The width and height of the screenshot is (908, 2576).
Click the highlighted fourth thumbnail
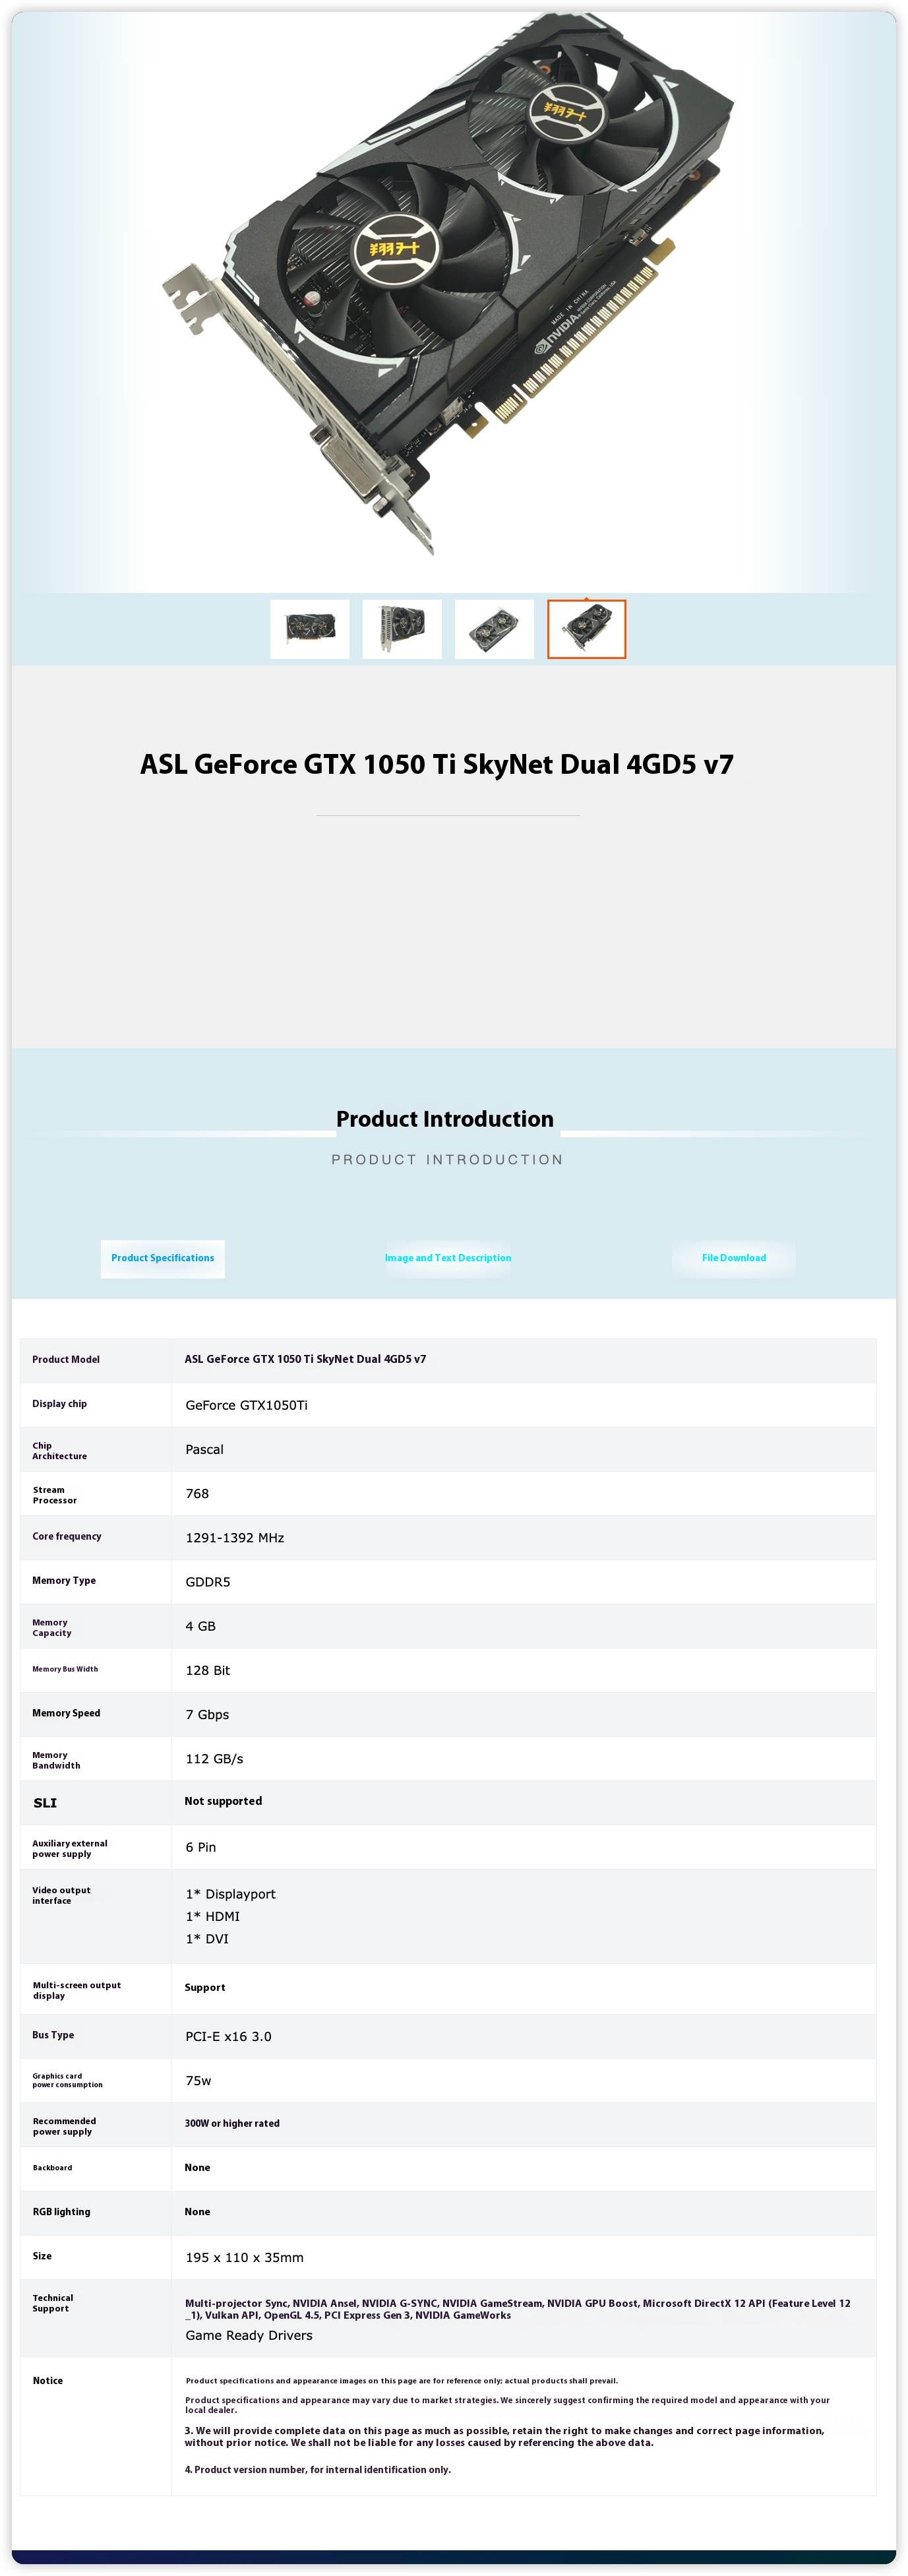click(586, 629)
